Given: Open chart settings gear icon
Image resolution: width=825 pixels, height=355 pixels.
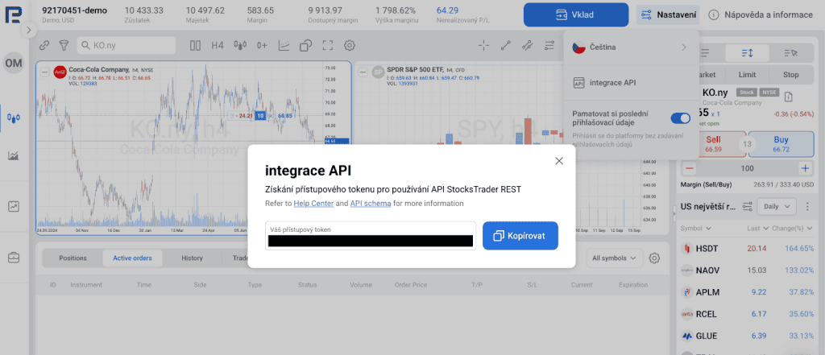Looking at the screenshot, I should tap(349, 46).
